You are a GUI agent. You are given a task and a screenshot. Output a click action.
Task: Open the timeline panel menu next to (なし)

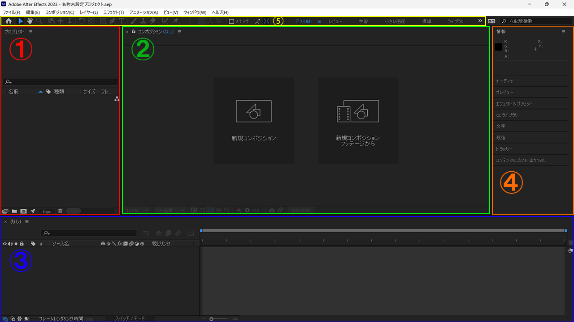tap(27, 221)
